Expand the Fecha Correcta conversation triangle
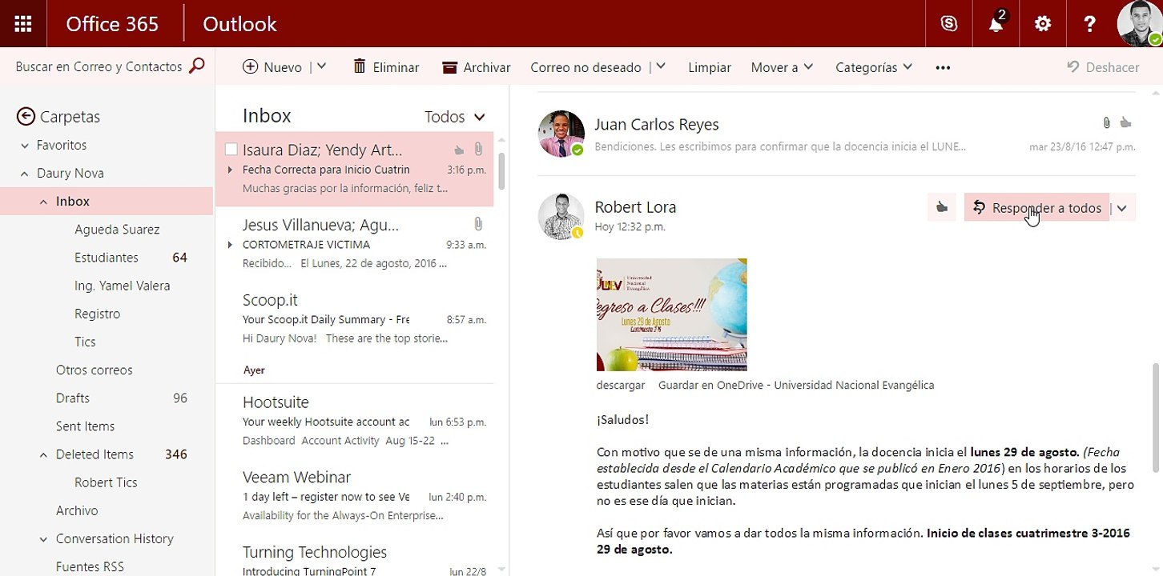 click(x=230, y=170)
